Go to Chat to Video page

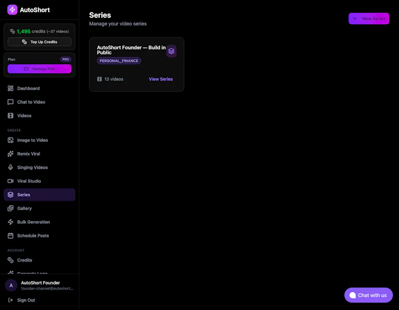click(x=39, y=102)
